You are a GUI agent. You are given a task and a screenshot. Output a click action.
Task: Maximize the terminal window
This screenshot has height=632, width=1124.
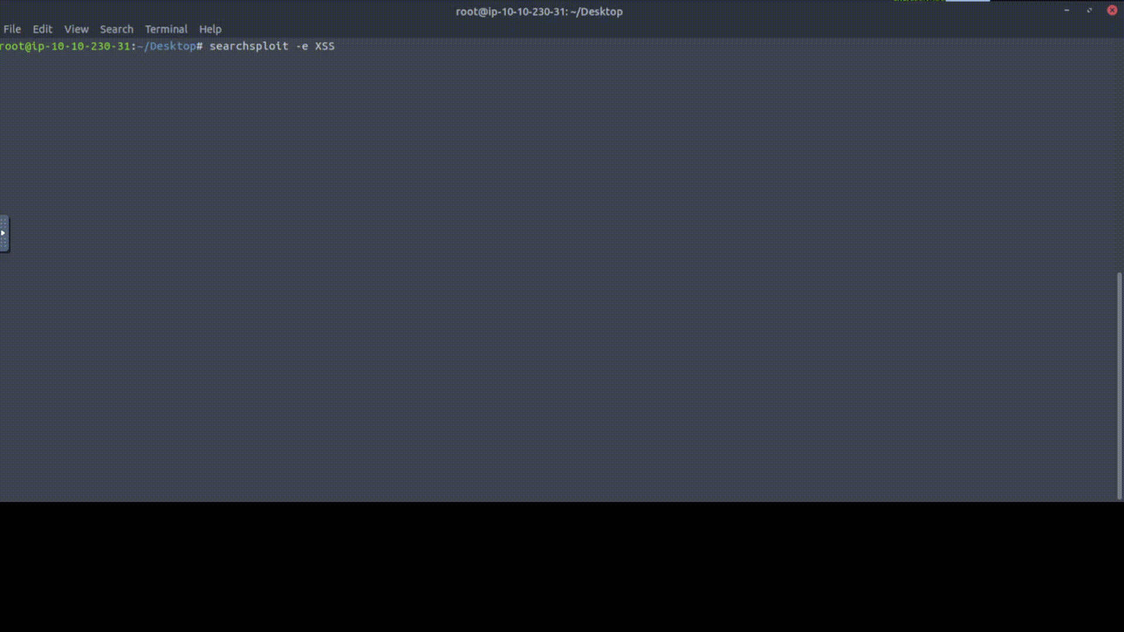pyautogui.click(x=1089, y=10)
